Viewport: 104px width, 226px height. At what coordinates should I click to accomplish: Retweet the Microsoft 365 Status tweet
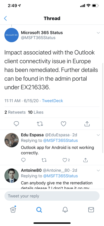pos(40,124)
